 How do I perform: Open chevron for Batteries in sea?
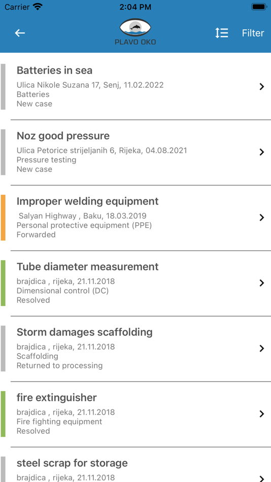tap(262, 87)
